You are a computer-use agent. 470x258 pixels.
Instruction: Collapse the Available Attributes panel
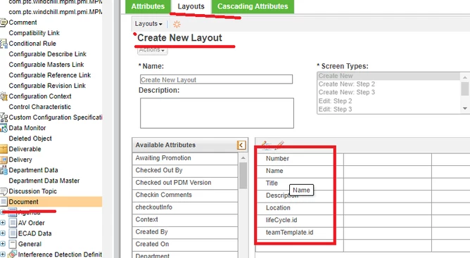coord(241,145)
